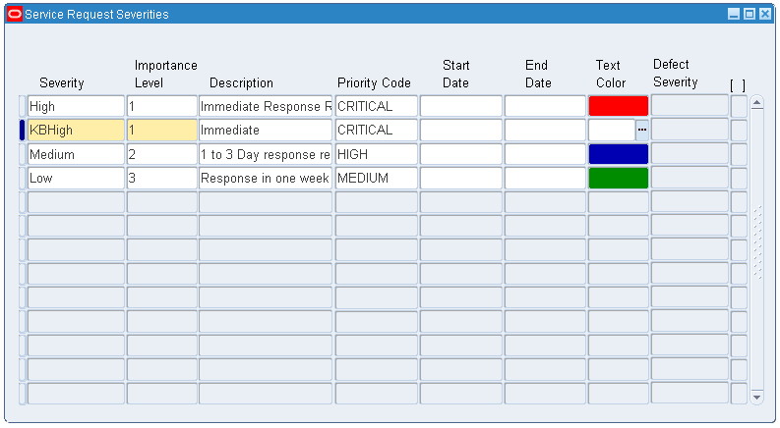
Task: Select the green text color swatch for Low
Action: point(619,178)
